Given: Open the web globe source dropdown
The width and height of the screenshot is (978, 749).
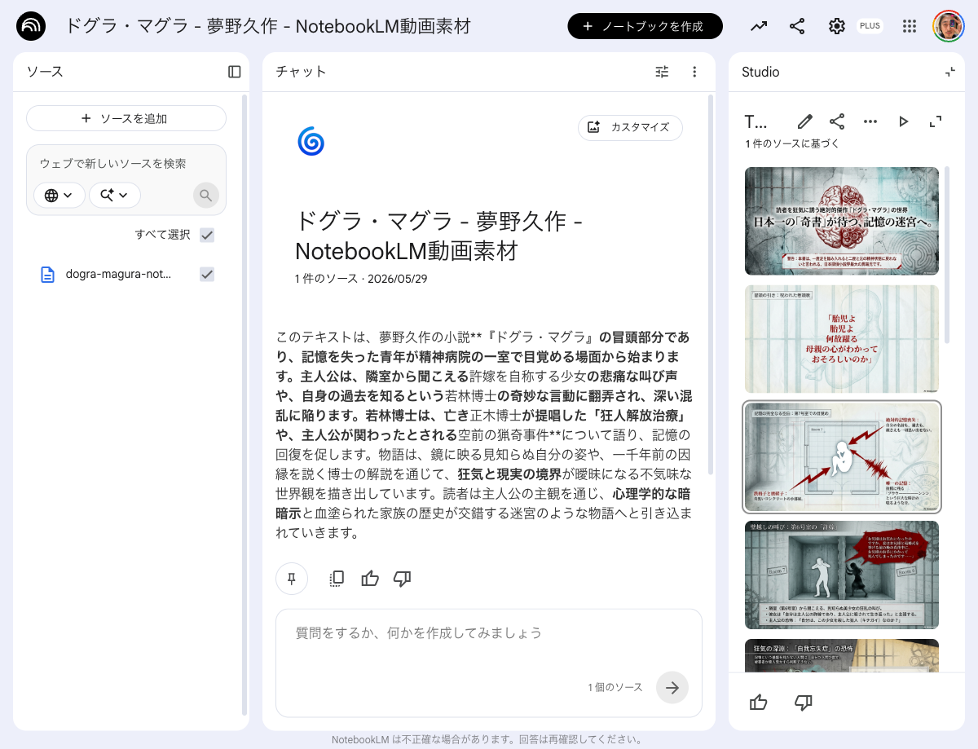Looking at the screenshot, I should [x=59, y=195].
